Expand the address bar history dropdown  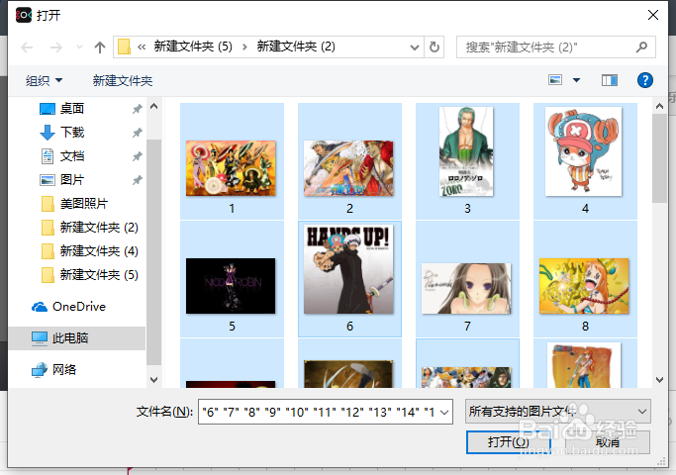[x=415, y=47]
